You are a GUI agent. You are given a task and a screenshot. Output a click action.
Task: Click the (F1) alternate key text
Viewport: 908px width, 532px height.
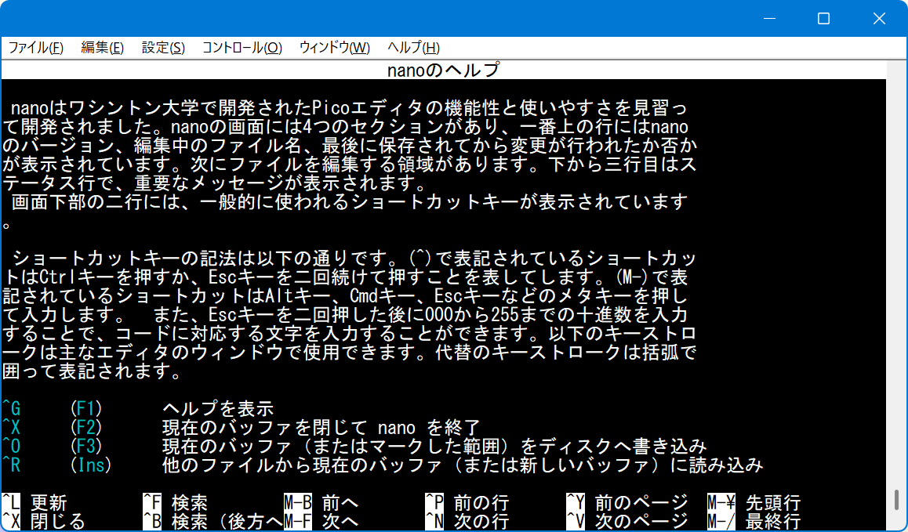pos(85,409)
